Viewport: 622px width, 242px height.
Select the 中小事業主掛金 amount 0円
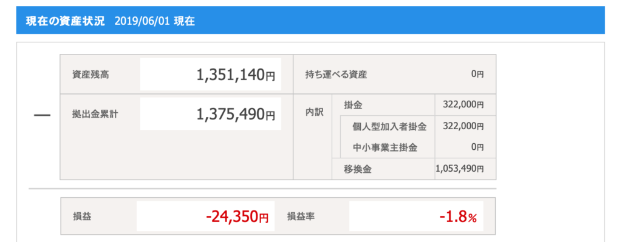[477, 147]
